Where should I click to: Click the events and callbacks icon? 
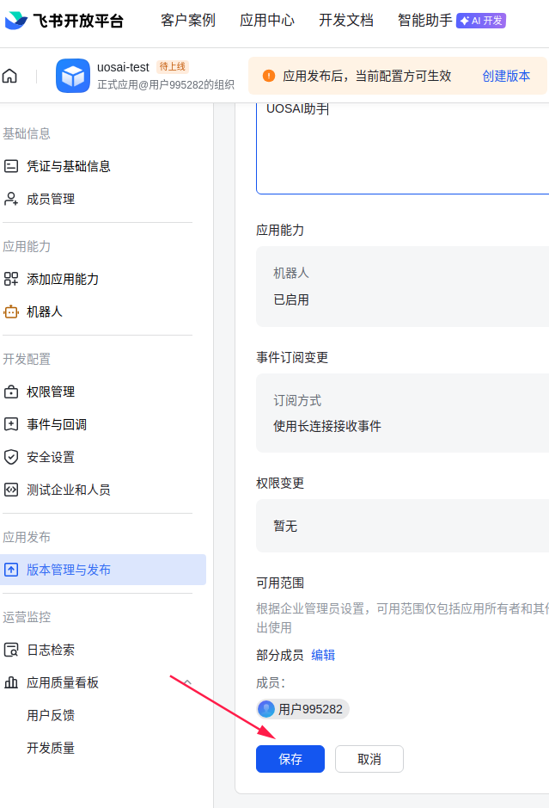(11, 424)
